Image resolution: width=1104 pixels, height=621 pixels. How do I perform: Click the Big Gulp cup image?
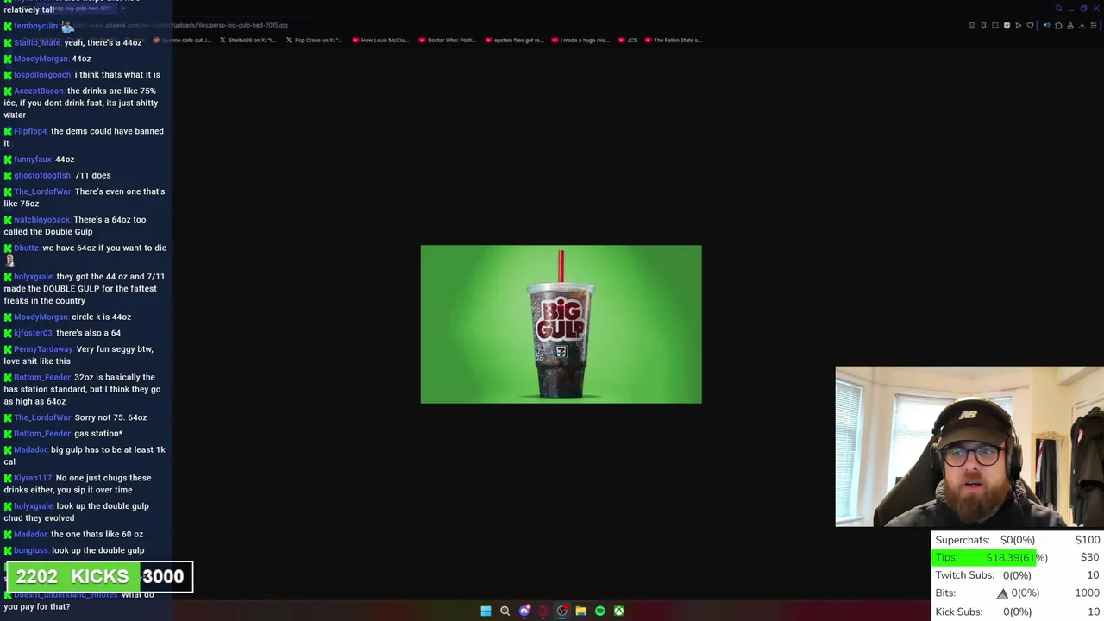tap(561, 323)
